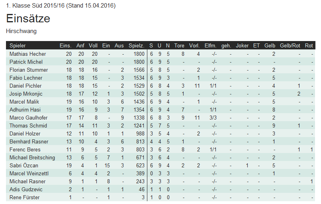Click the Joker column header
Screen dimensions: 321x204
click(242, 45)
